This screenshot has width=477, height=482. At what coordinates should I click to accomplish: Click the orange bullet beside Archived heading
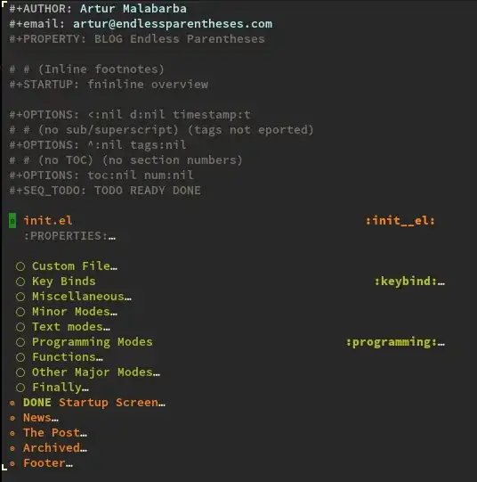[x=12, y=448]
